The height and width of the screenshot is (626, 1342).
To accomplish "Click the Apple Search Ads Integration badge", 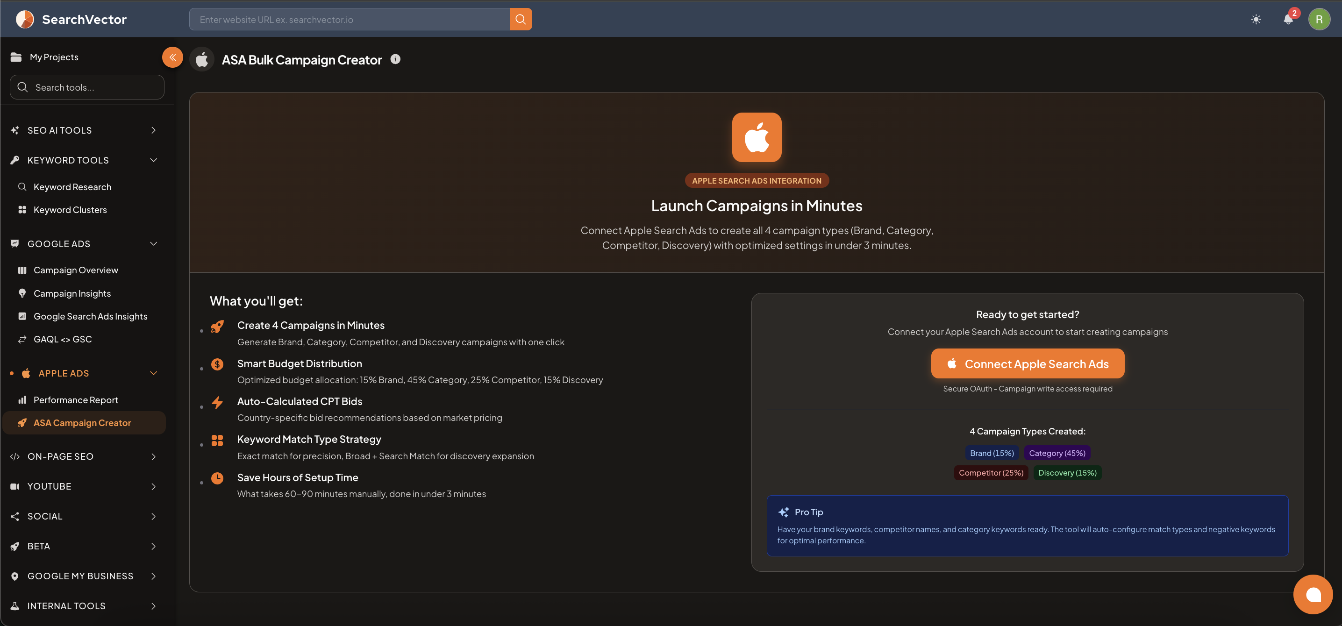I will [x=757, y=180].
